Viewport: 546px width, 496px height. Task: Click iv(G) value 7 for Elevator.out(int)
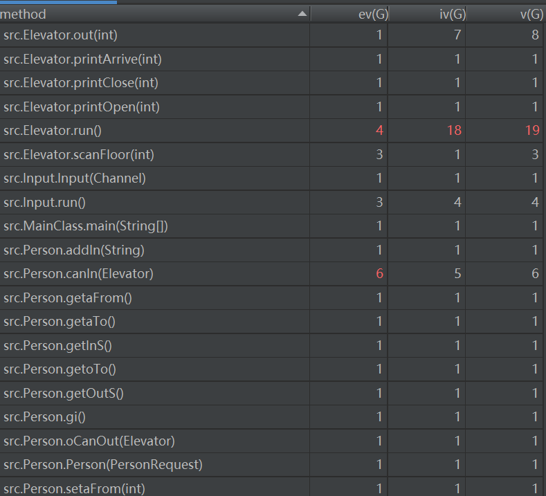click(x=457, y=35)
